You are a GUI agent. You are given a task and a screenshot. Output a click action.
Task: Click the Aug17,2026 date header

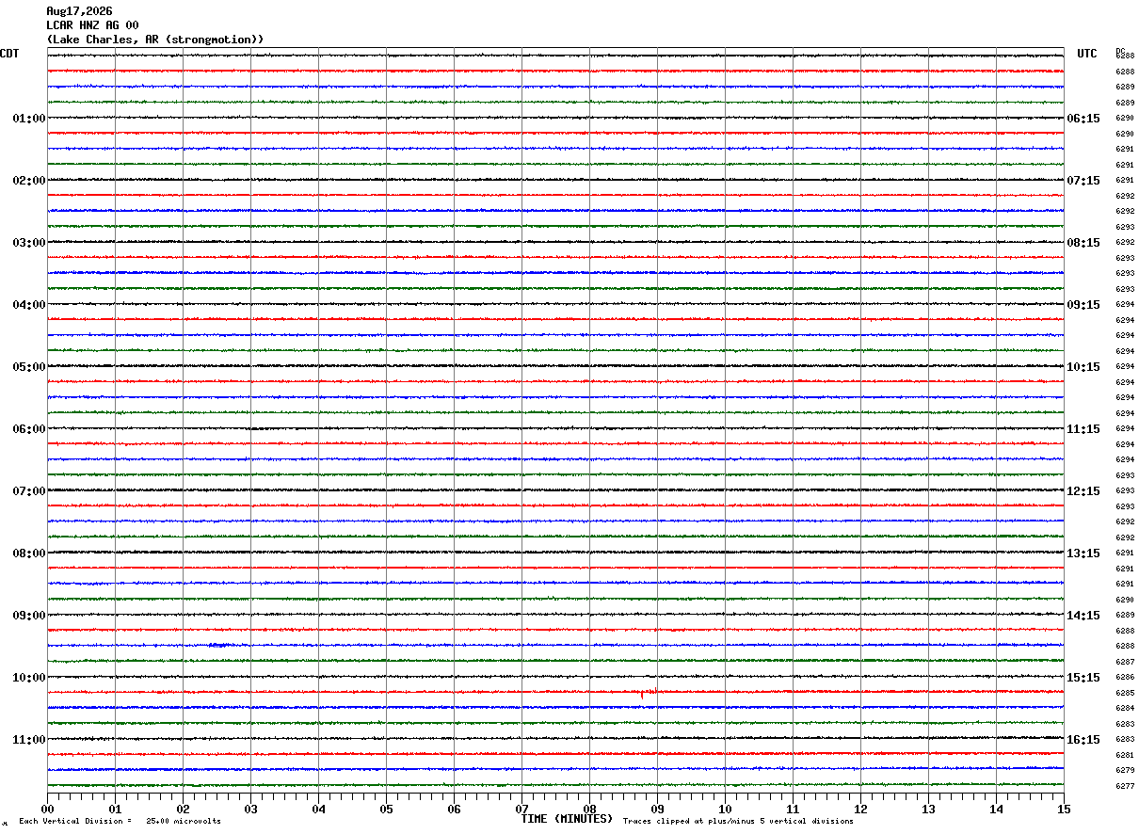[80, 11]
